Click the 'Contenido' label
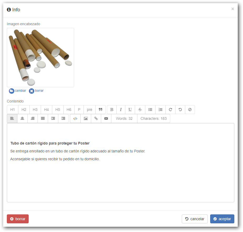This screenshot has height=232, width=243. tap(15, 101)
